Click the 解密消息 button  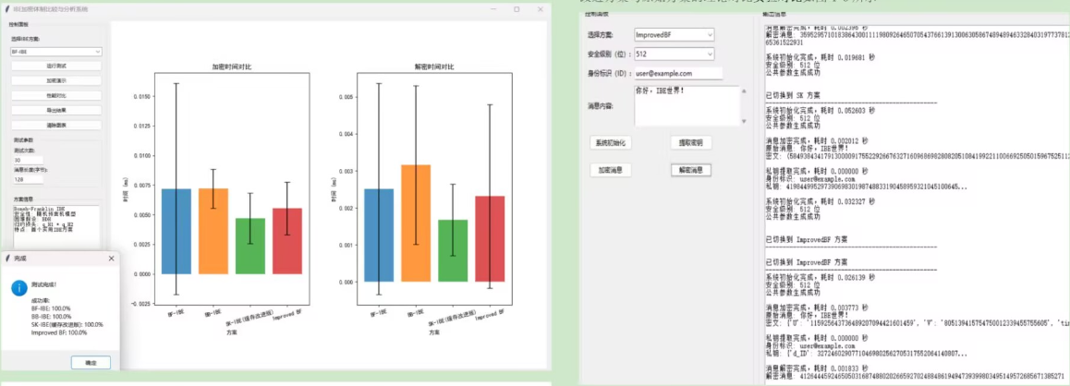[x=691, y=171]
